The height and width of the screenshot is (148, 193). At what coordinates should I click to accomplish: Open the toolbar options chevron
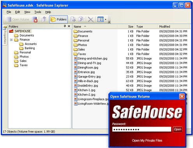(109, 22)
